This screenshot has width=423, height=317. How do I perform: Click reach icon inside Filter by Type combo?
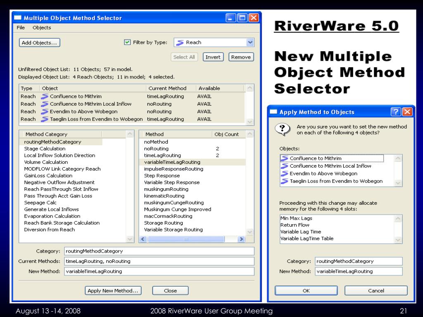(180, 43)
